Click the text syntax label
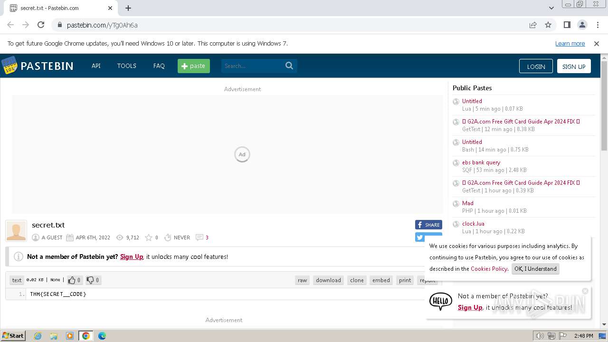The image size is (608, 342). point(17,280)
